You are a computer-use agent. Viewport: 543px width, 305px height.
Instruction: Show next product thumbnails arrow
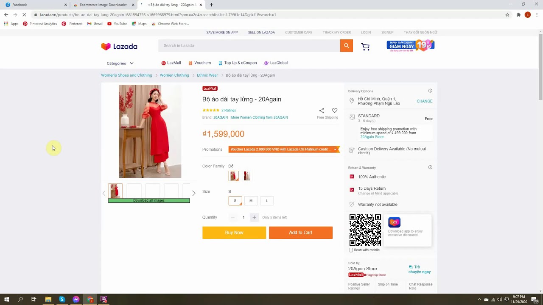pos(194,193)
